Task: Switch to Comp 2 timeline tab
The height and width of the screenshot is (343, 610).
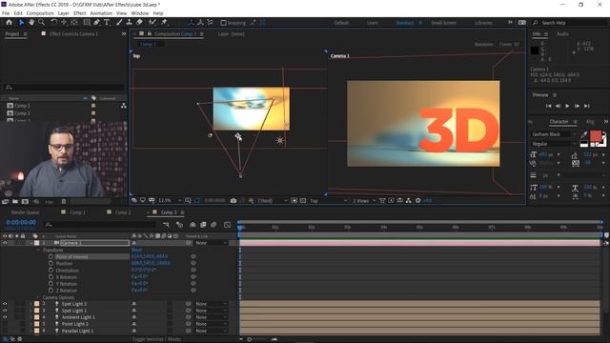Action: click(123, 212)
